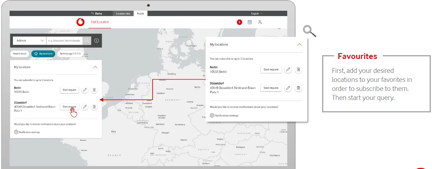This screenshot has width=432, height=169.
Task: Open the calendar icon in header
Action: pyautogui.click(x=249, y=22)
